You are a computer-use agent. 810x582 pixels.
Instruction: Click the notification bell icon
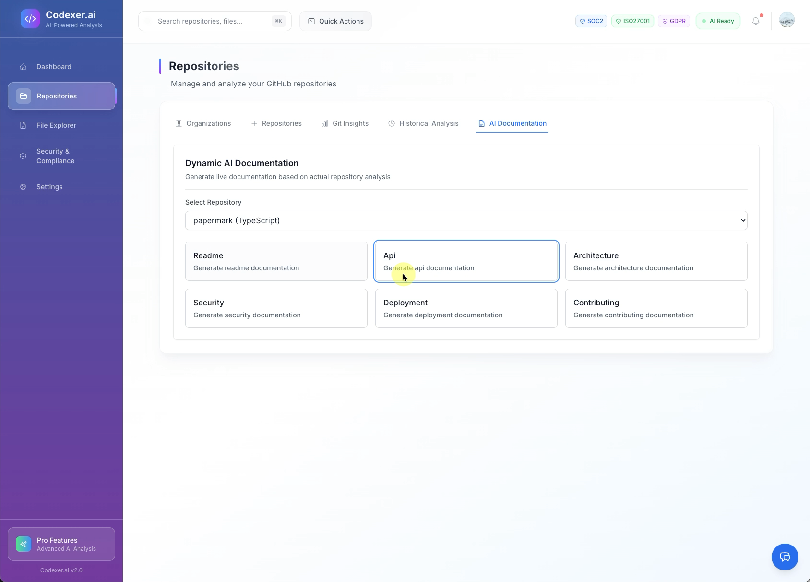point(756,21)
